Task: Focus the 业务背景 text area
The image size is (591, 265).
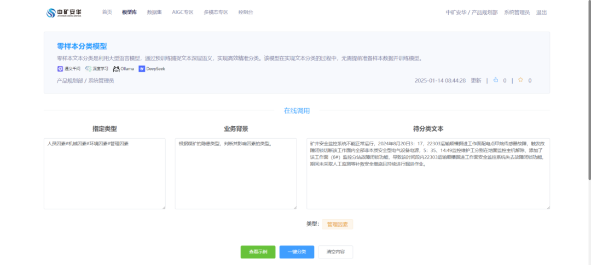Action: (x=235, y=174)
